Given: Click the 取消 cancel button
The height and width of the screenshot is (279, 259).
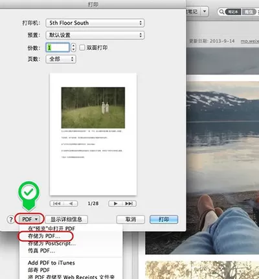Looking at the screenshot, I should 131,219.
